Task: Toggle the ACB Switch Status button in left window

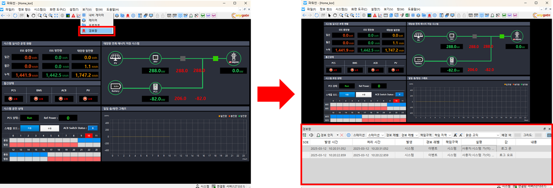Action: 93,128
